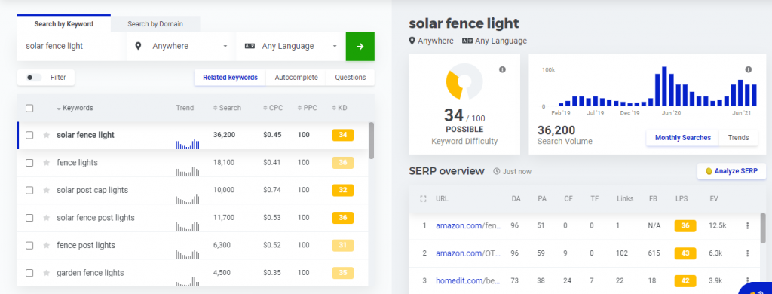Viewport: 772px width, 294px height.
Task: Open the Any Language dropdown
Action: point(290,46)
